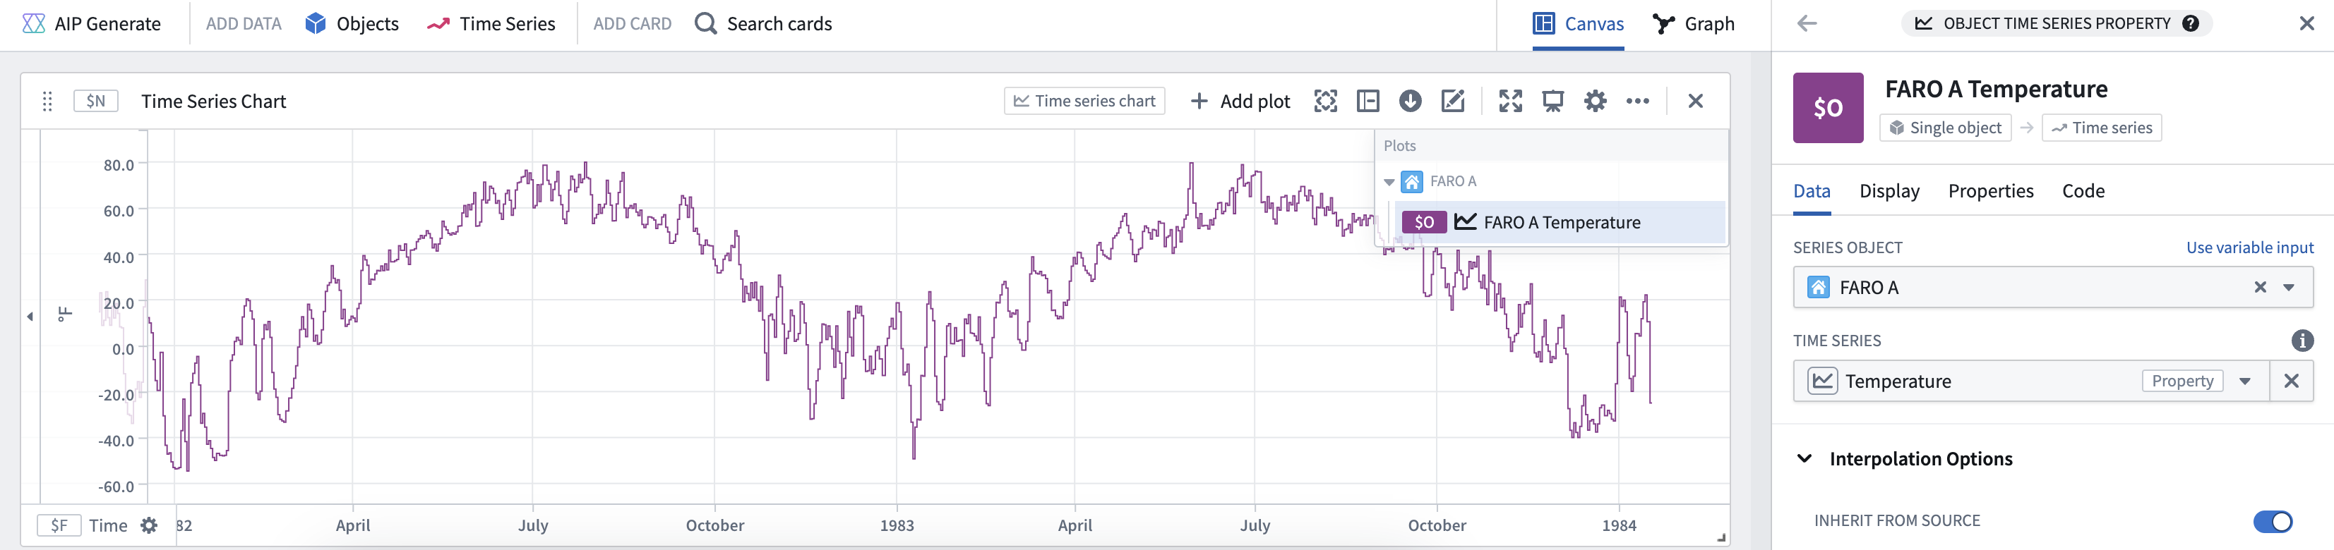Grab the chart card drag handle

point(47,102)
